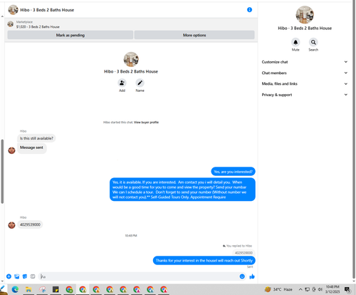
Task: Attach a photo using the image icon
Action: (x=17, y=276)
